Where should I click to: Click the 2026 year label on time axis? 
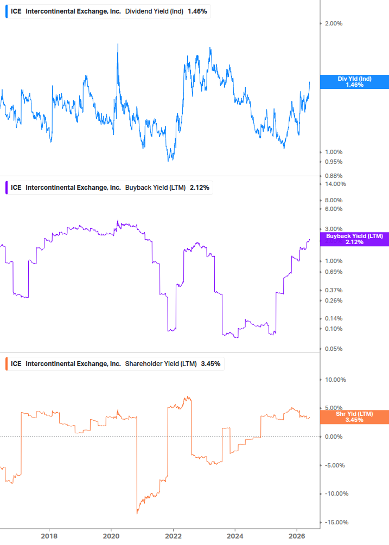(x=297, y=536)
